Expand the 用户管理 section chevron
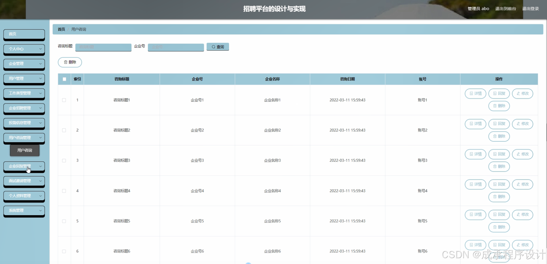Image resolution: width=547 pixels, height=264 pixels. [40, 79]
